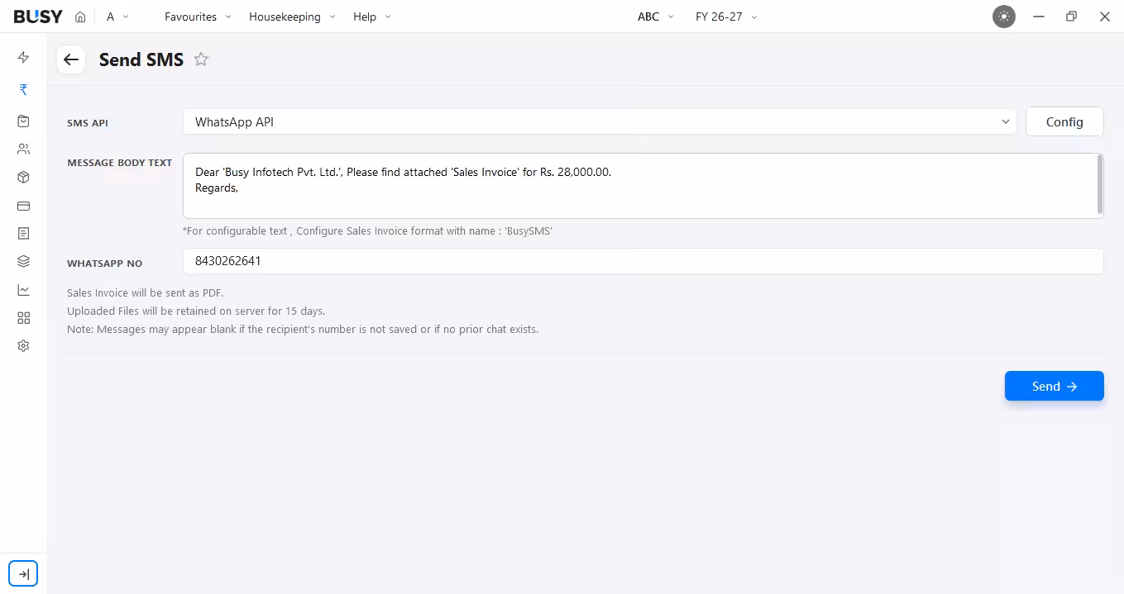Restore down the BUSY window
1124x594 pixels.
1072,17
